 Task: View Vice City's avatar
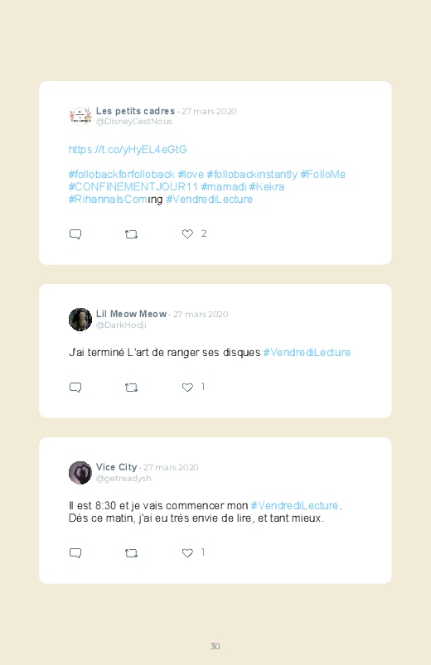80,472
